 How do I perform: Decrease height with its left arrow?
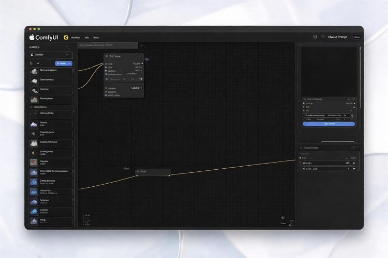(x=304, y=163)
